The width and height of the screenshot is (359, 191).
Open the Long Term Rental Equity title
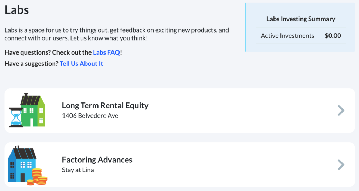point(105,105)
